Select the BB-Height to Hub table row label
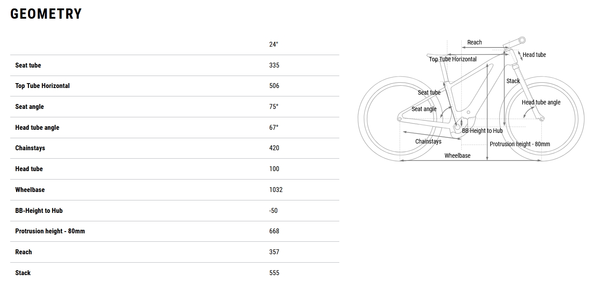Screen dimensions: 595x288 point(39,211)
